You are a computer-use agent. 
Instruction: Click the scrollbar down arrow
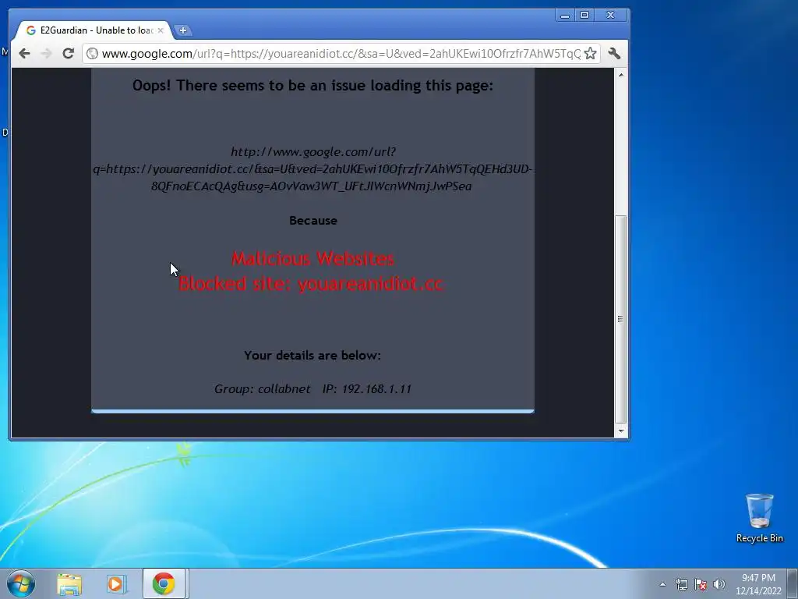621,431
